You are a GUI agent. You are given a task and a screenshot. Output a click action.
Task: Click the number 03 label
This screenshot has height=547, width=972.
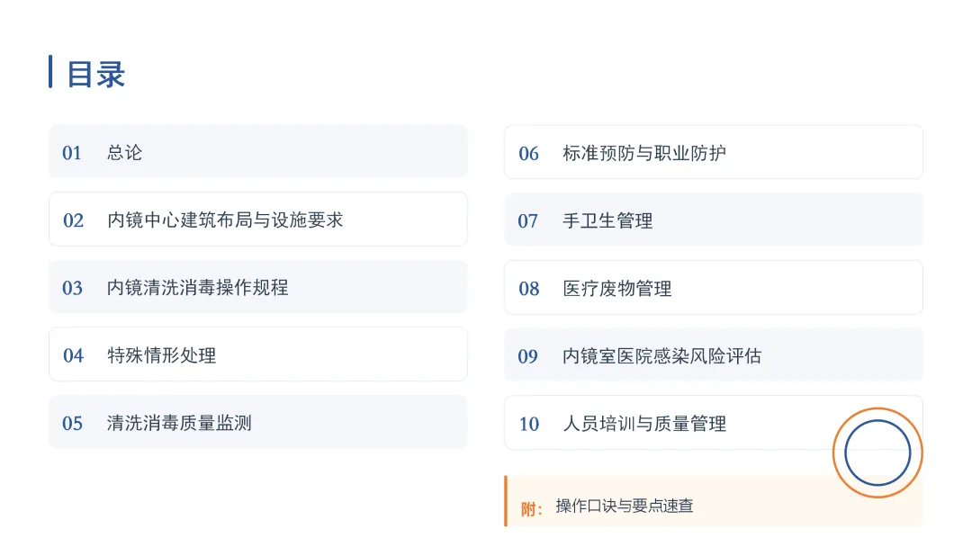73,288
